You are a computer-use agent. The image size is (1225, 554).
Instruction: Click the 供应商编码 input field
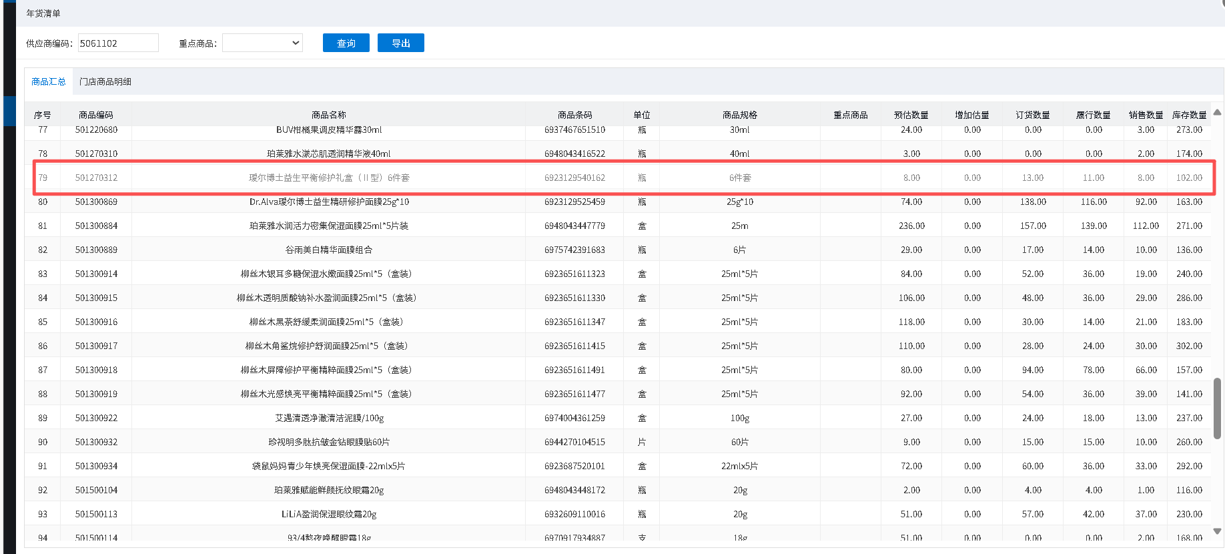click(118, 43)
